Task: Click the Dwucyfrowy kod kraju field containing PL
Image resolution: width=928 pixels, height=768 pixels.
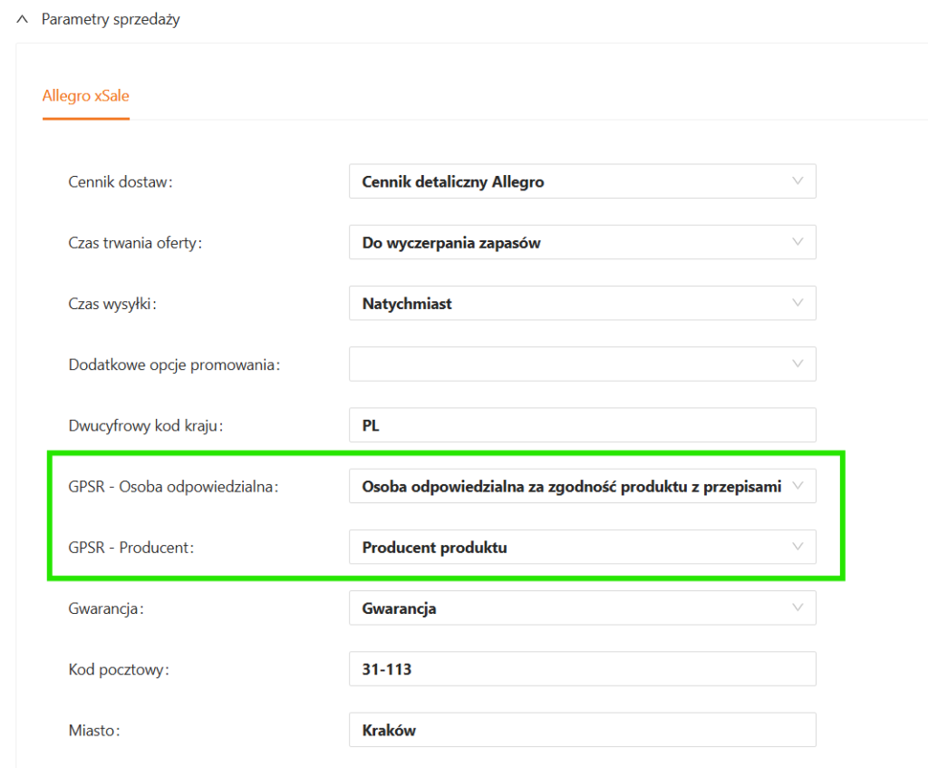Action: [582, 425]
